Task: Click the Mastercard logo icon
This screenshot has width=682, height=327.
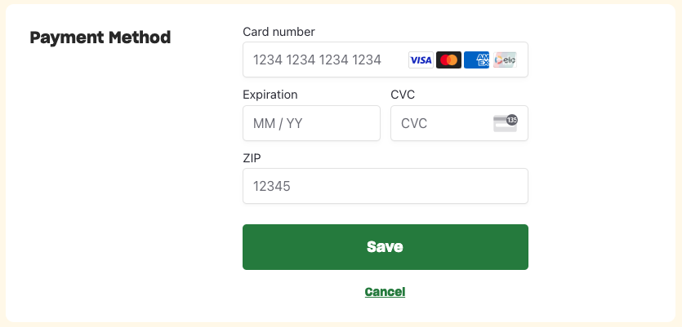Action: click(448, 60)
